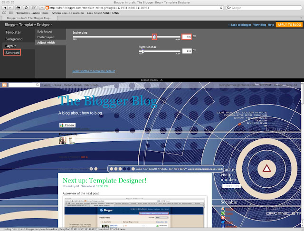Open the Templates section
Screen dimensions: 304x231
pyautogui.click(x=13, y=32)
